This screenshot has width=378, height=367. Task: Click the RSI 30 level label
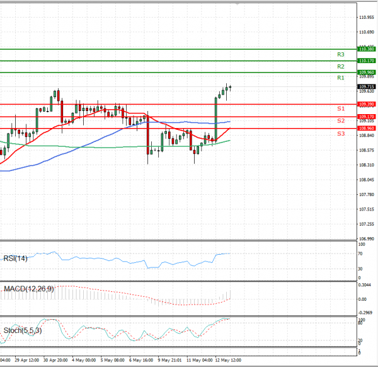pos(360,269)
